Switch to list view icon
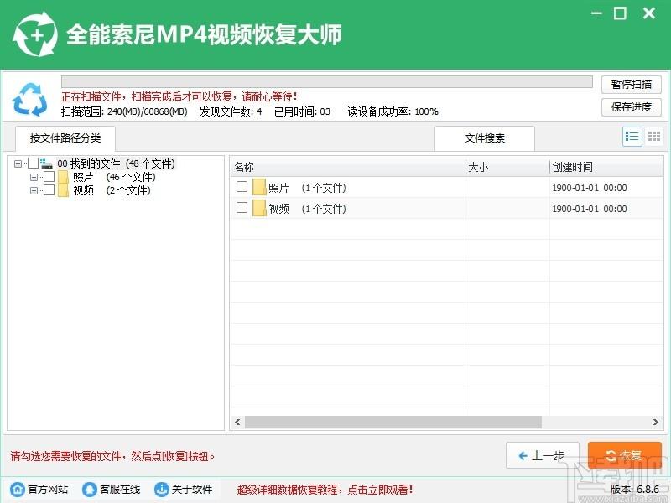671x503 pixels. point(632,137)
